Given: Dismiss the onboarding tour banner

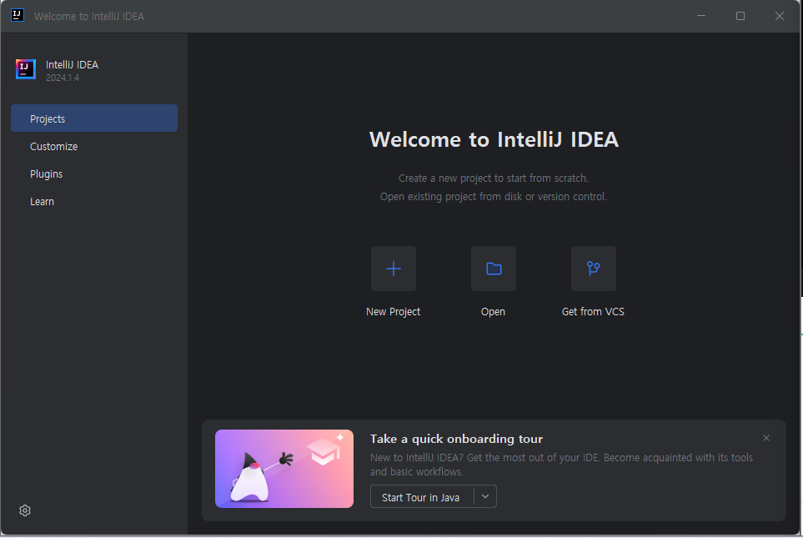Looking at the screenshot, I should tap(766, 438).
